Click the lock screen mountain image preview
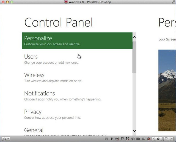Viewport: 176px width, 142px height. click(x=167, y=90)
